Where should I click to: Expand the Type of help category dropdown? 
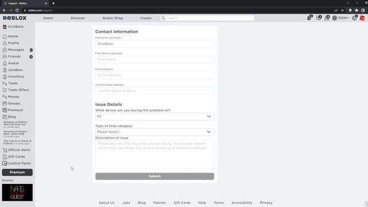click(x=155, y=132)
